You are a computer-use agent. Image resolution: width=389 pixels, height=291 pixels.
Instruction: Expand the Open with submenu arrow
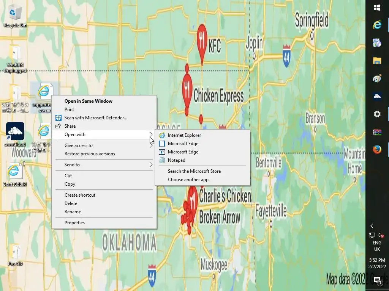(x=151, y=135)
